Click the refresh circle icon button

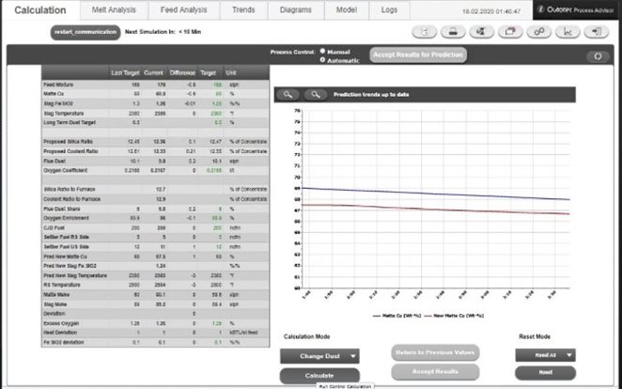coord(597,56)
